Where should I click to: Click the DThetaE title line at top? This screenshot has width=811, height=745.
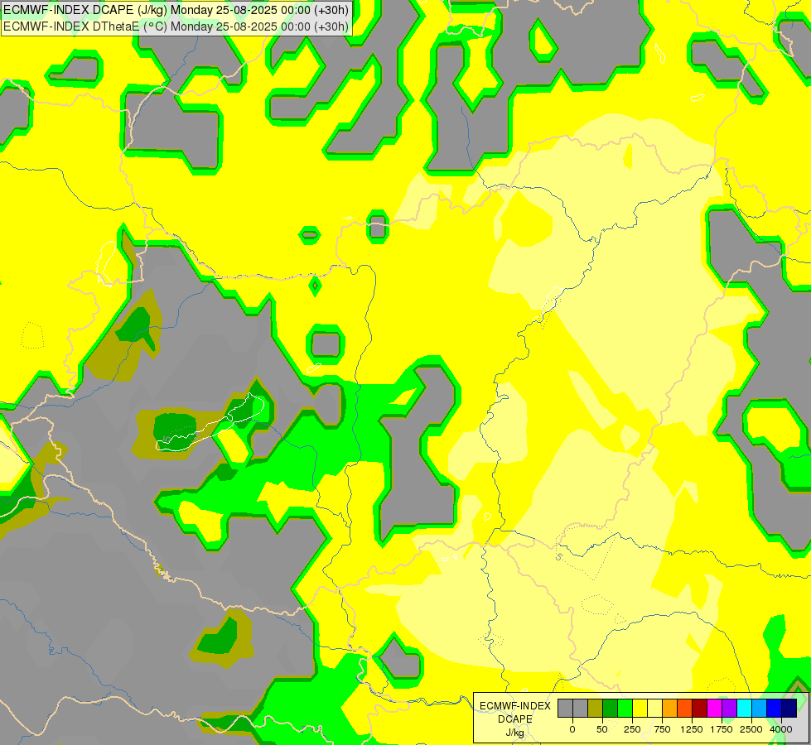pyautogui.click(x=176, y=26)
